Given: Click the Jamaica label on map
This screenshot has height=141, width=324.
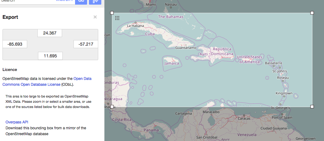Looking at the screenshot, I should coord(172,63).
